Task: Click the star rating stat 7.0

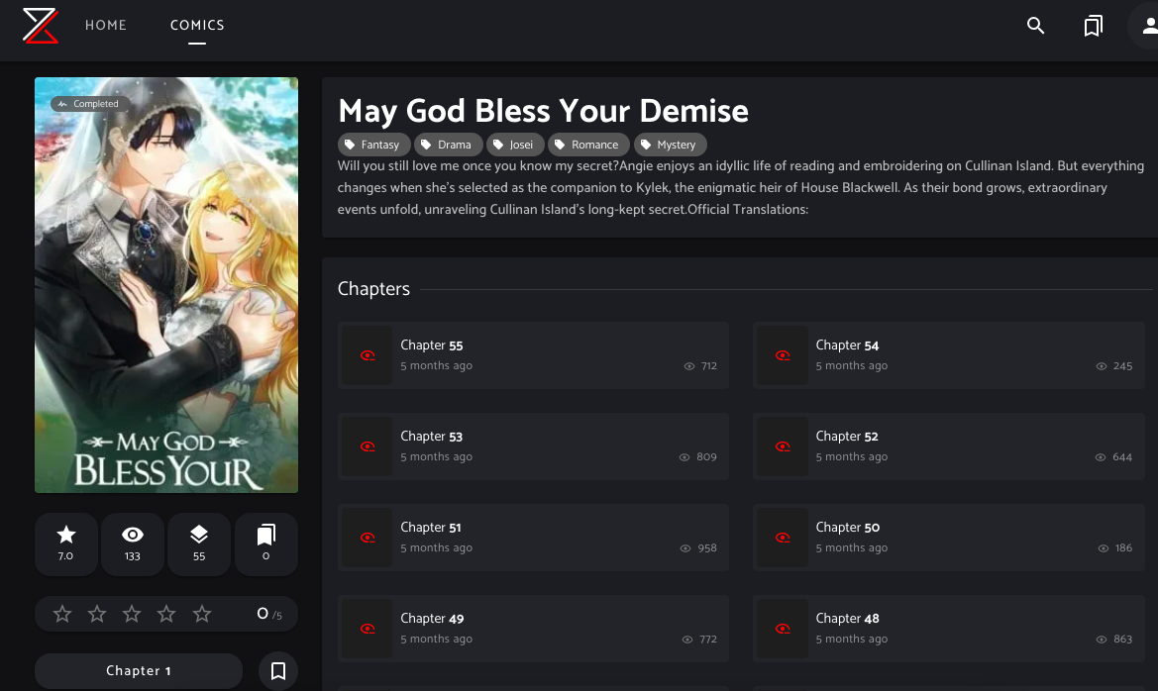Action: click(66, 543)
